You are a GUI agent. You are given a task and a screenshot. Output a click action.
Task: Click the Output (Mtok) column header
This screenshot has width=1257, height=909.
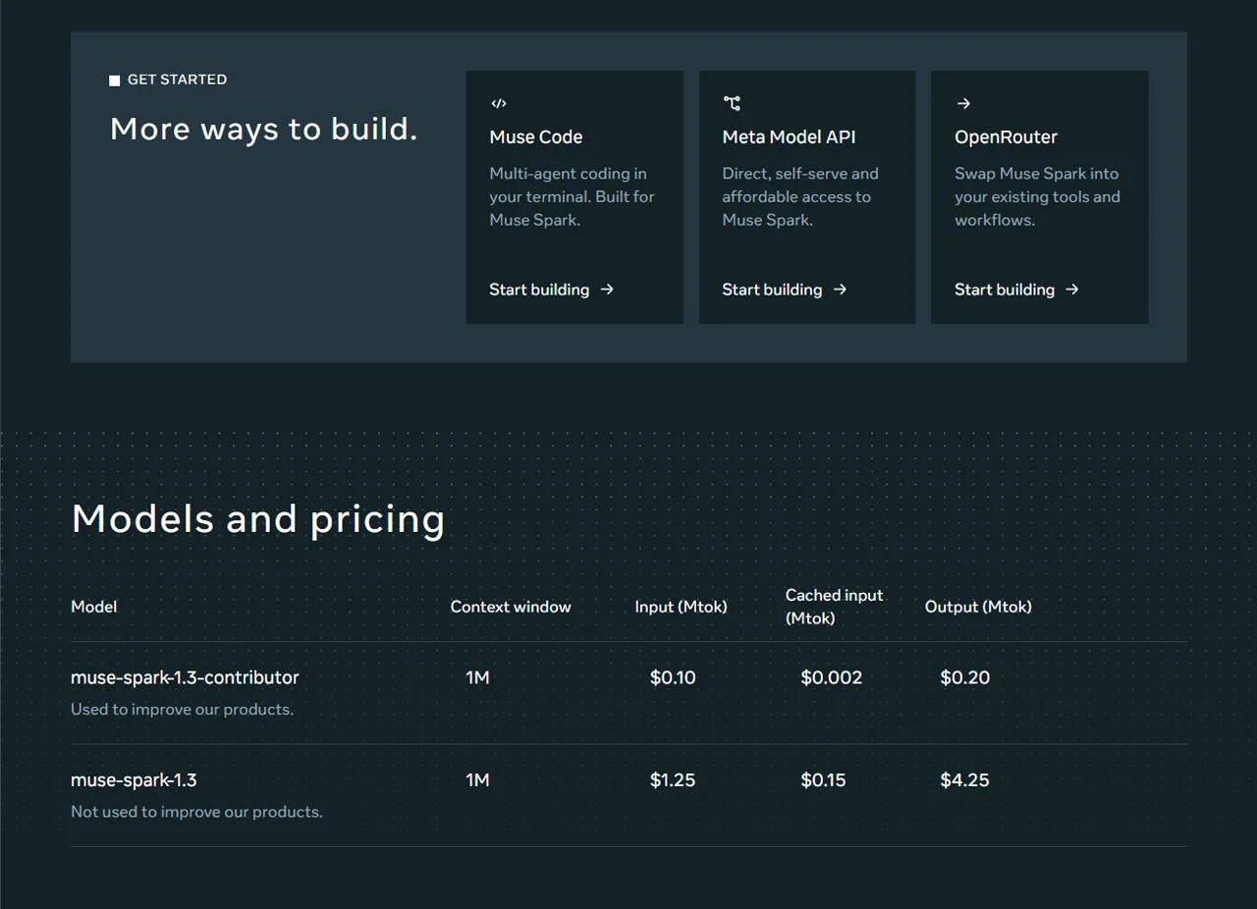point(978,607)
